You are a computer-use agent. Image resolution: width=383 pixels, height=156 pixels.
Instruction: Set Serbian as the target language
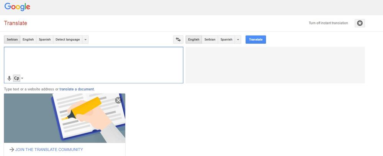click(210, 39)
